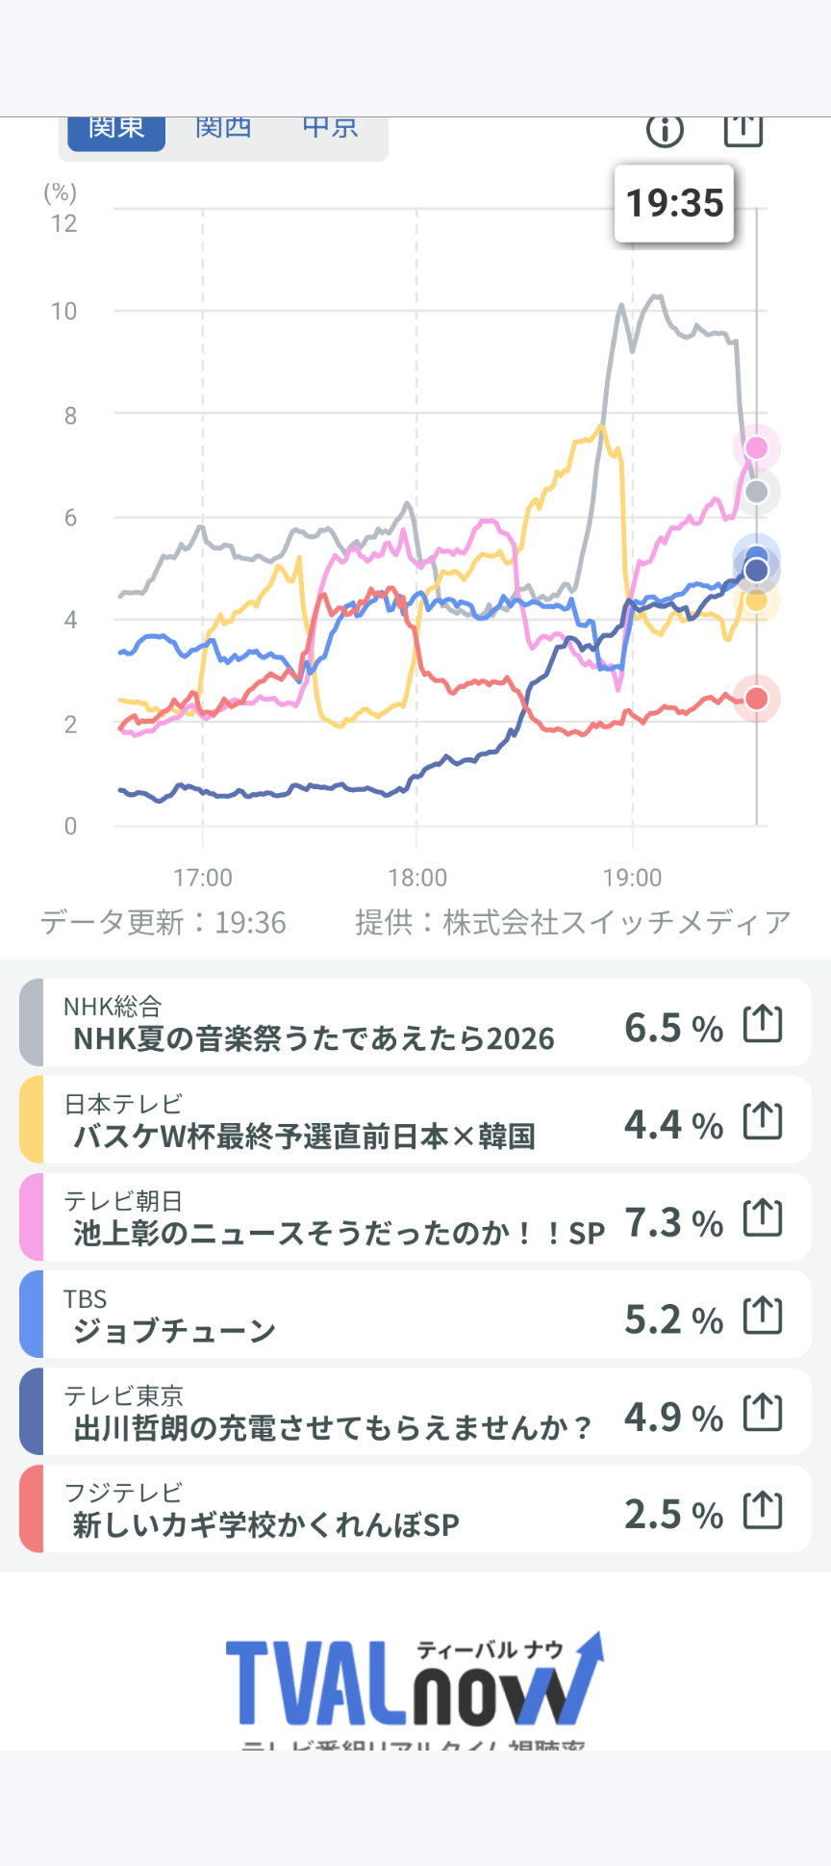Select the 関東 region tab
This screenshot has height=1866, width=831.
click(116, 130)
